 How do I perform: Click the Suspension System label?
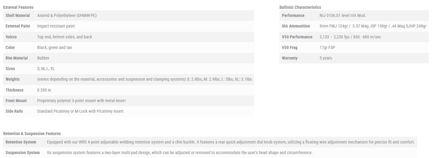[22, 153]
